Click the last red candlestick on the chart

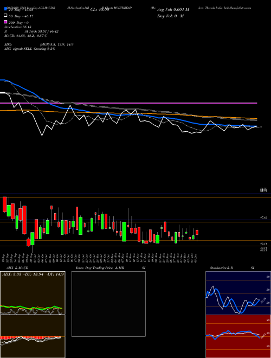coord(197,232)
